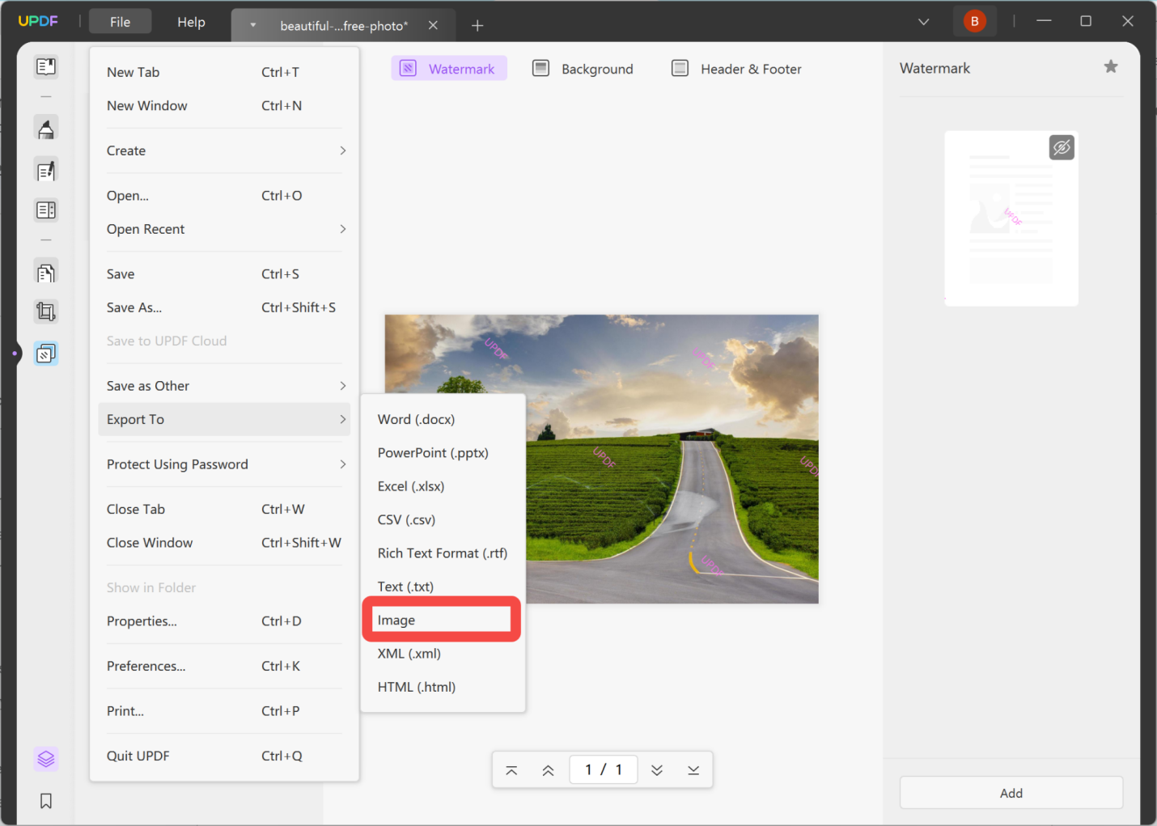The image size is (1157, 826).
Task: Open the Help menu
Action: [191, 22]
